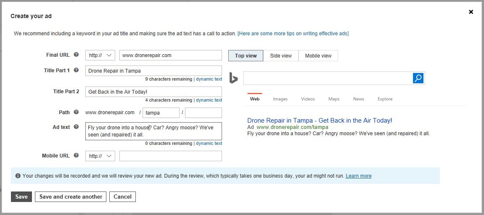Click the blue search magnifier icon
The width and height of the screenshot is (484, 215).
[x=418, y=78]
